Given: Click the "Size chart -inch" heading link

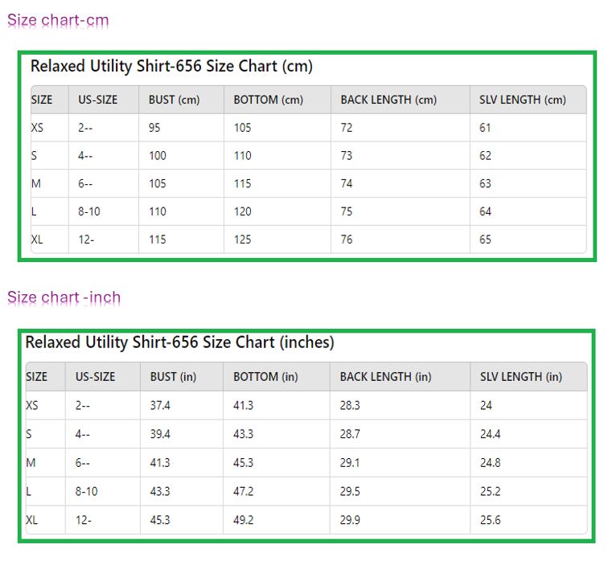Looking at the screenshot, I should pyautogui.click(x=64, y=297).
